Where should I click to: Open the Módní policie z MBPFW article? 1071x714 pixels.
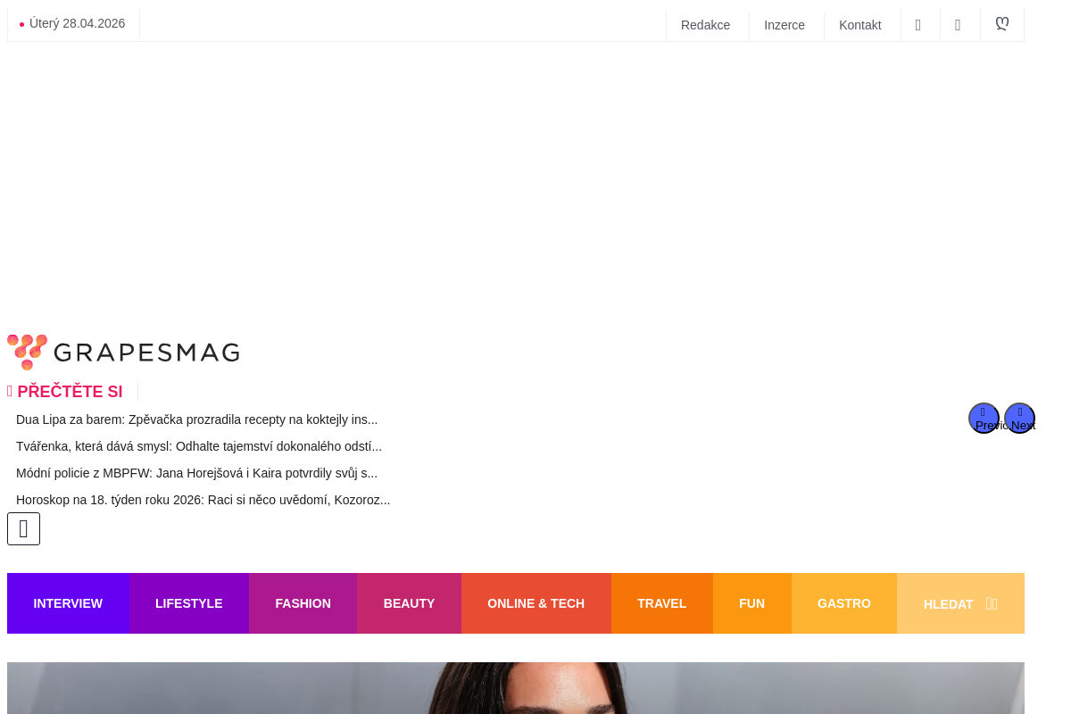tap(196, 473)
